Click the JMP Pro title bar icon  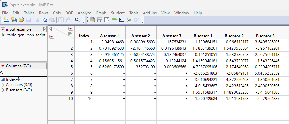[5, 4]
